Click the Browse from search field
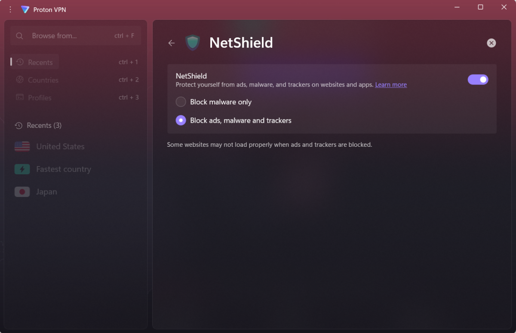Image resolution: width=516 pixels, height=333 pixels. click(x=76, y=36)
